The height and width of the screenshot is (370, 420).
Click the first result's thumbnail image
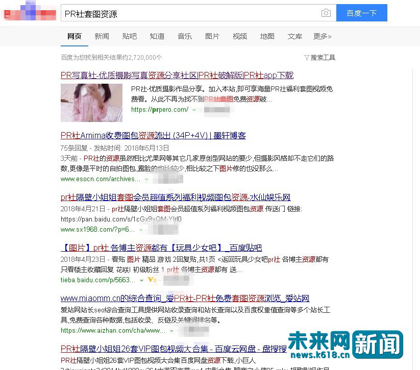(x=92, y=103)
